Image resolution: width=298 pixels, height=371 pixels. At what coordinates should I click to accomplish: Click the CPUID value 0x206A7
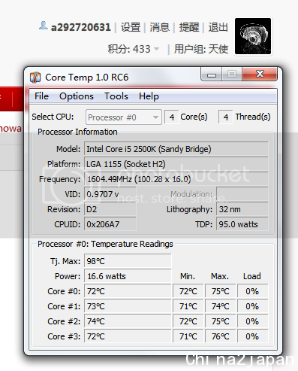pyautogui.click(x=110, y=224)
